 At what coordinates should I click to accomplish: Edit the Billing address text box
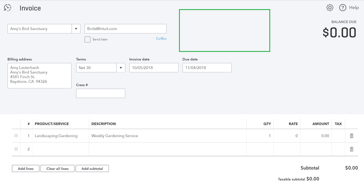39,76
